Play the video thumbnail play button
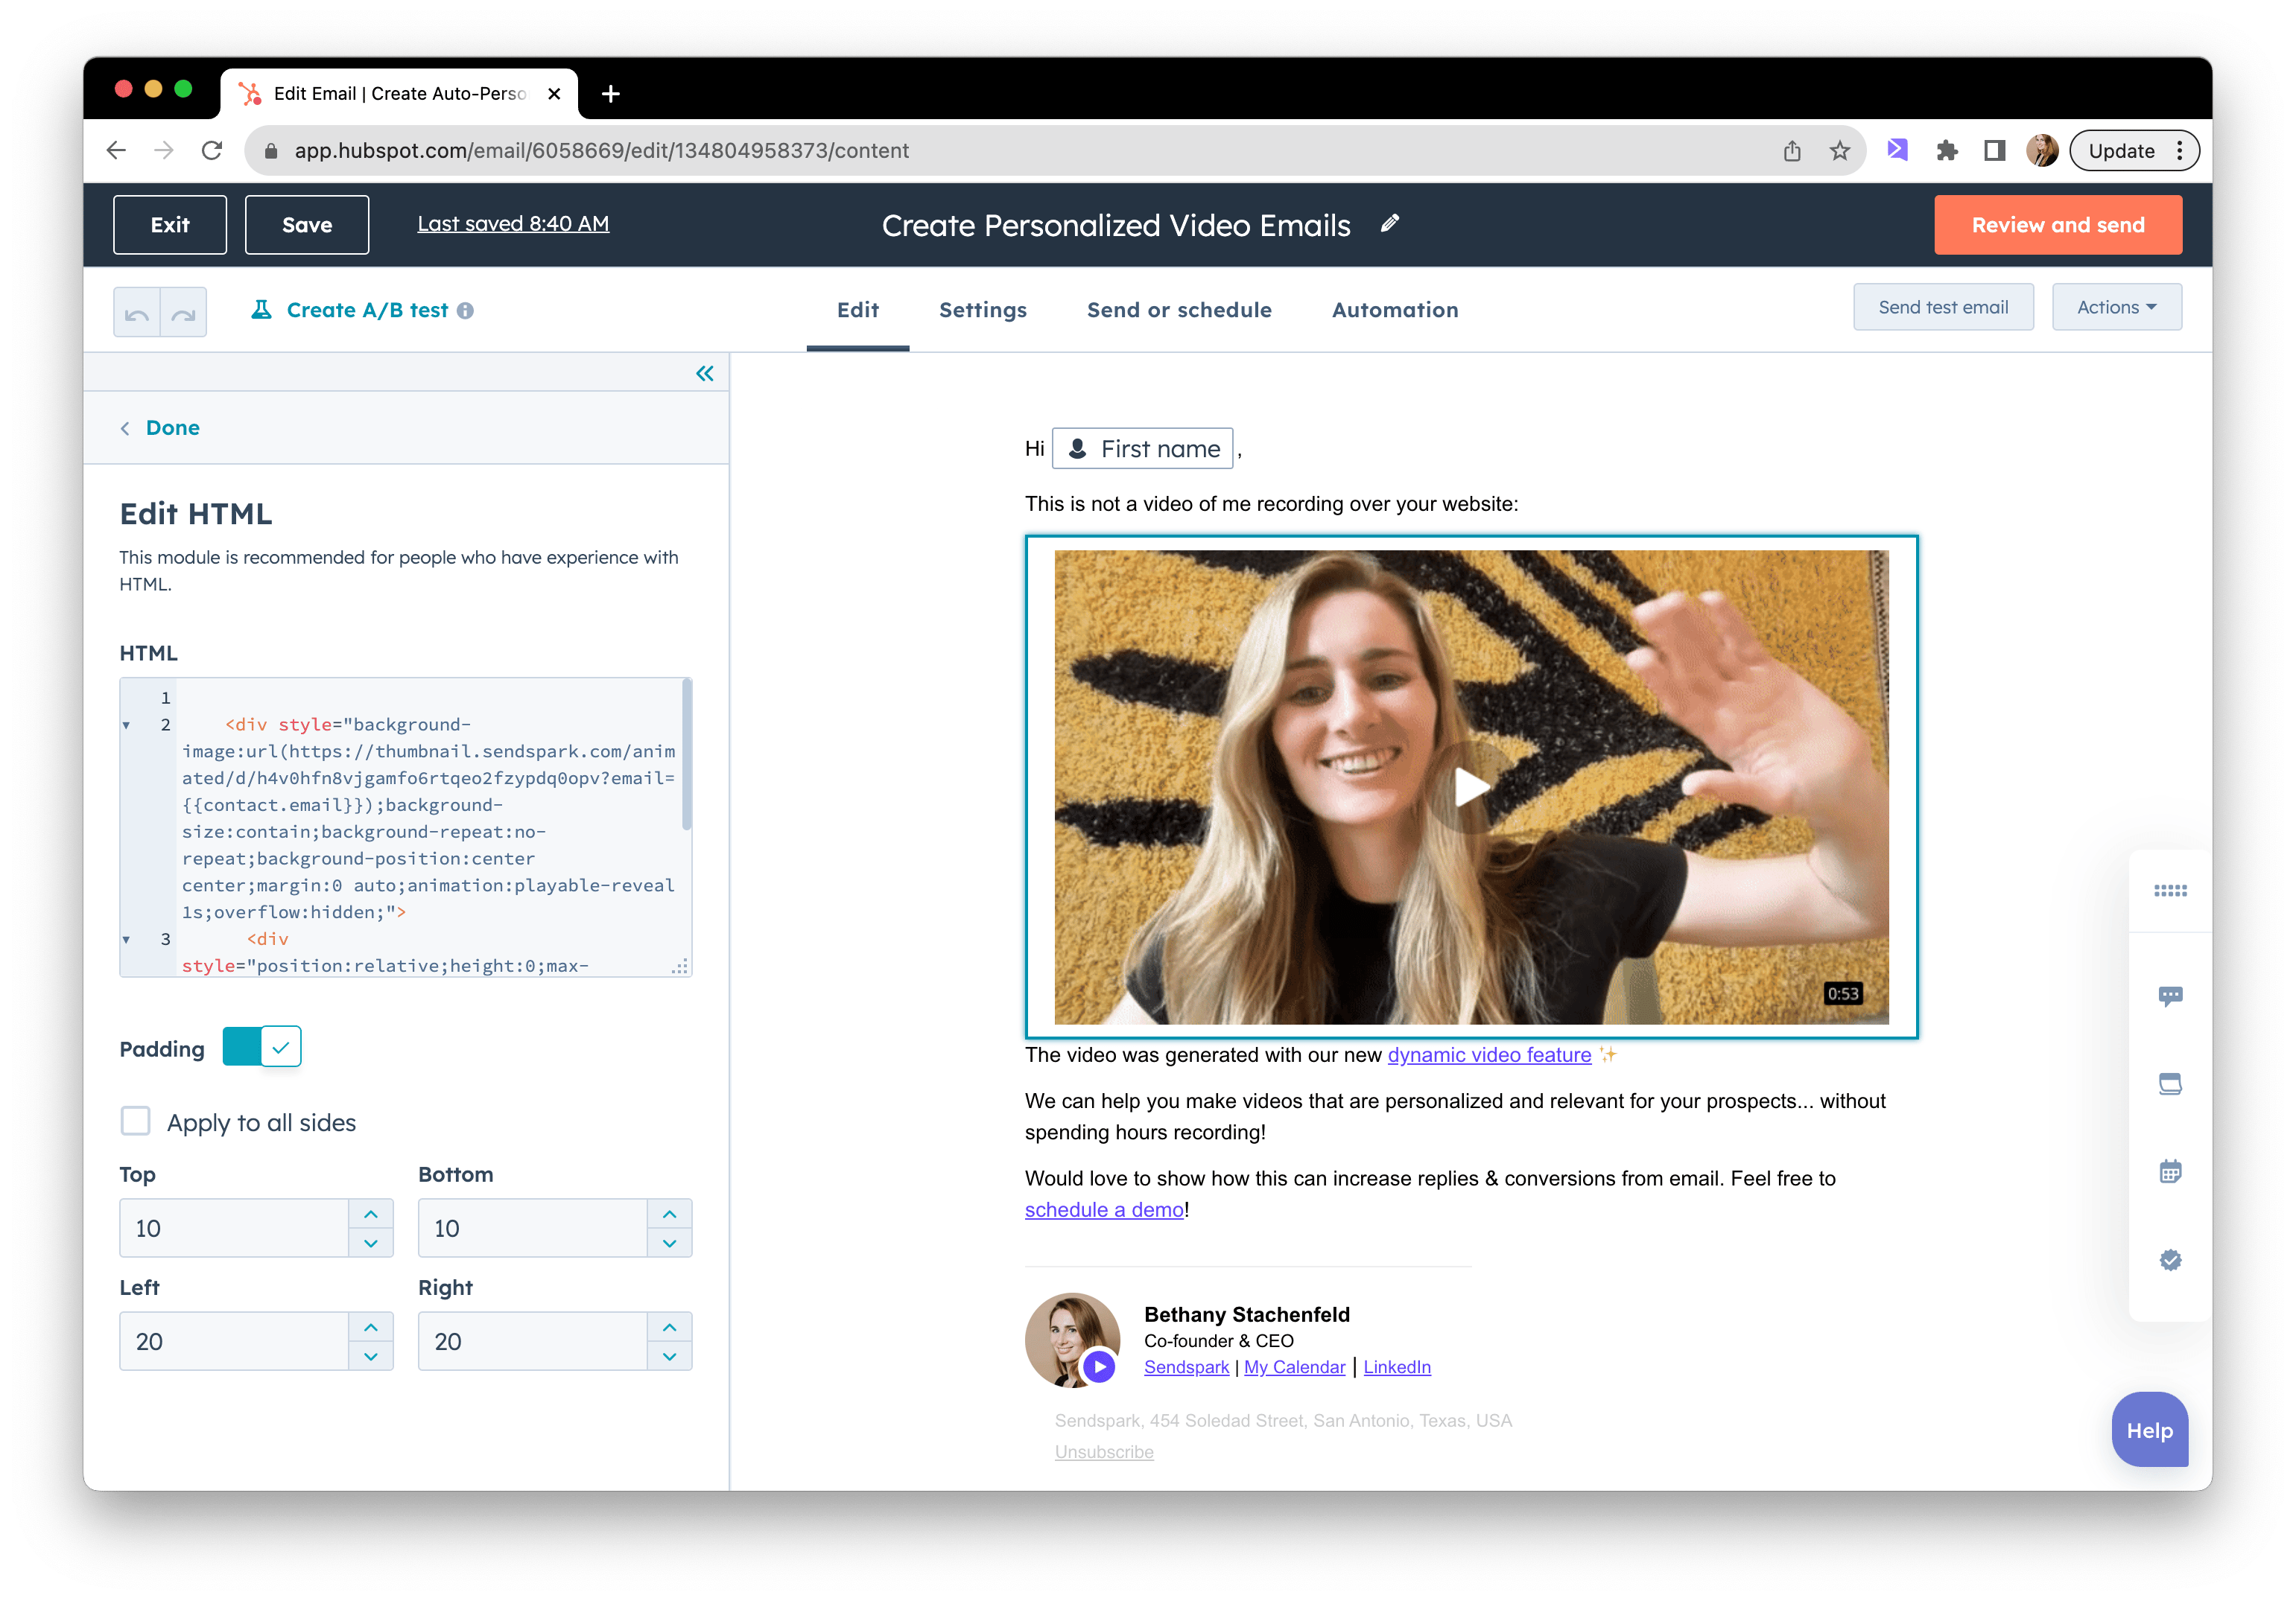 pos(1471,788)
